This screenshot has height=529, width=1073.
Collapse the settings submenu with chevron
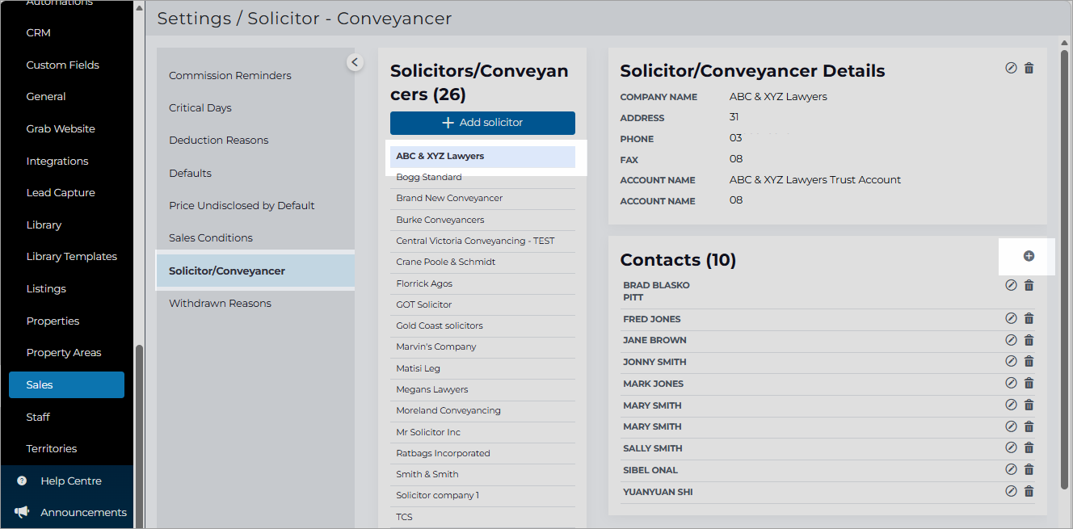355,61
